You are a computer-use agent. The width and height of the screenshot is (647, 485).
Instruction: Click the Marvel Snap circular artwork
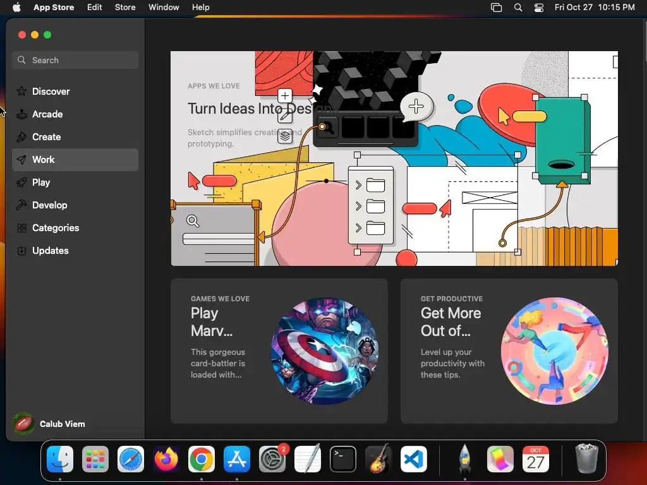(324, 351)
